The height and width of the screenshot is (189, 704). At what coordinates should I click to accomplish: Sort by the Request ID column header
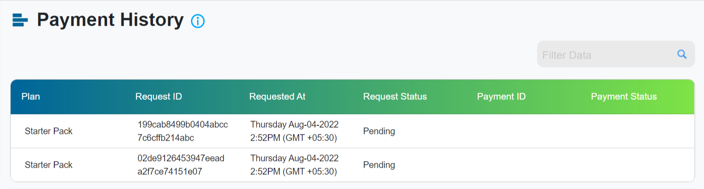(x=158, y=96)
